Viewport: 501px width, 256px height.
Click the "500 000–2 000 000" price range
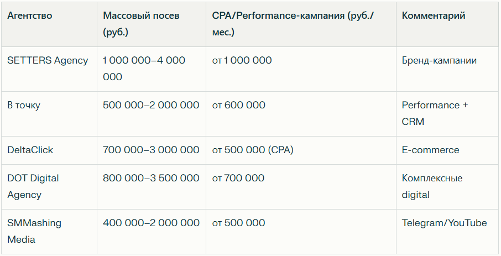click(x=151, y=105)
